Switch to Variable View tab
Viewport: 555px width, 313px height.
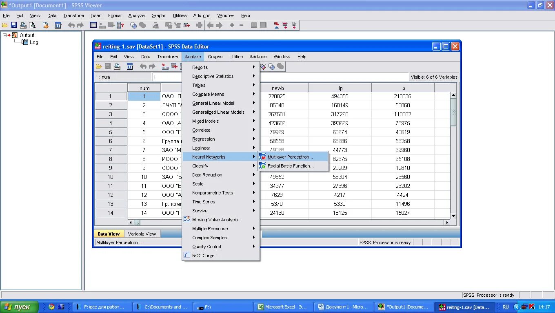[142, 234]
